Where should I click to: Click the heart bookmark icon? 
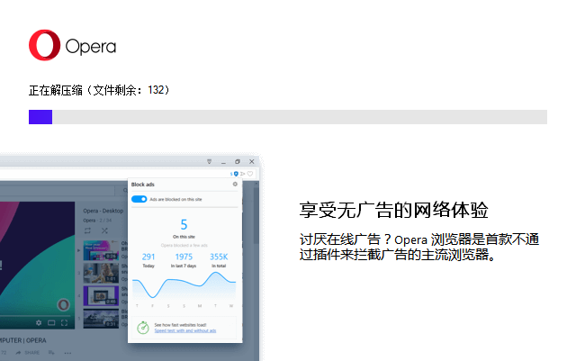pyautogui.click(x=250, y=174)
